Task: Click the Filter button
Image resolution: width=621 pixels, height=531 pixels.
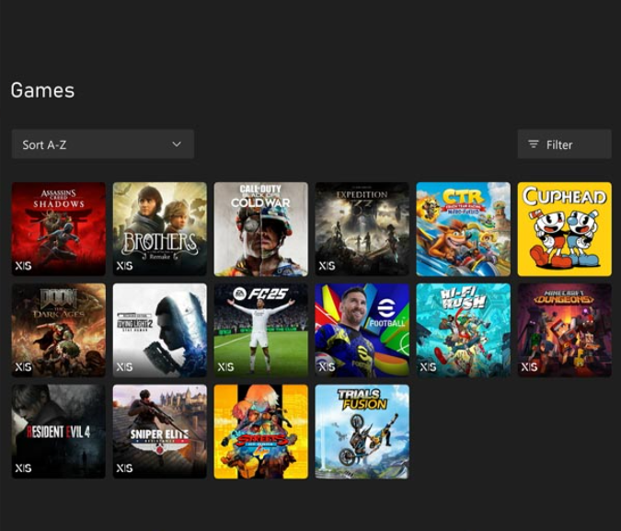Action: [564, 144]
